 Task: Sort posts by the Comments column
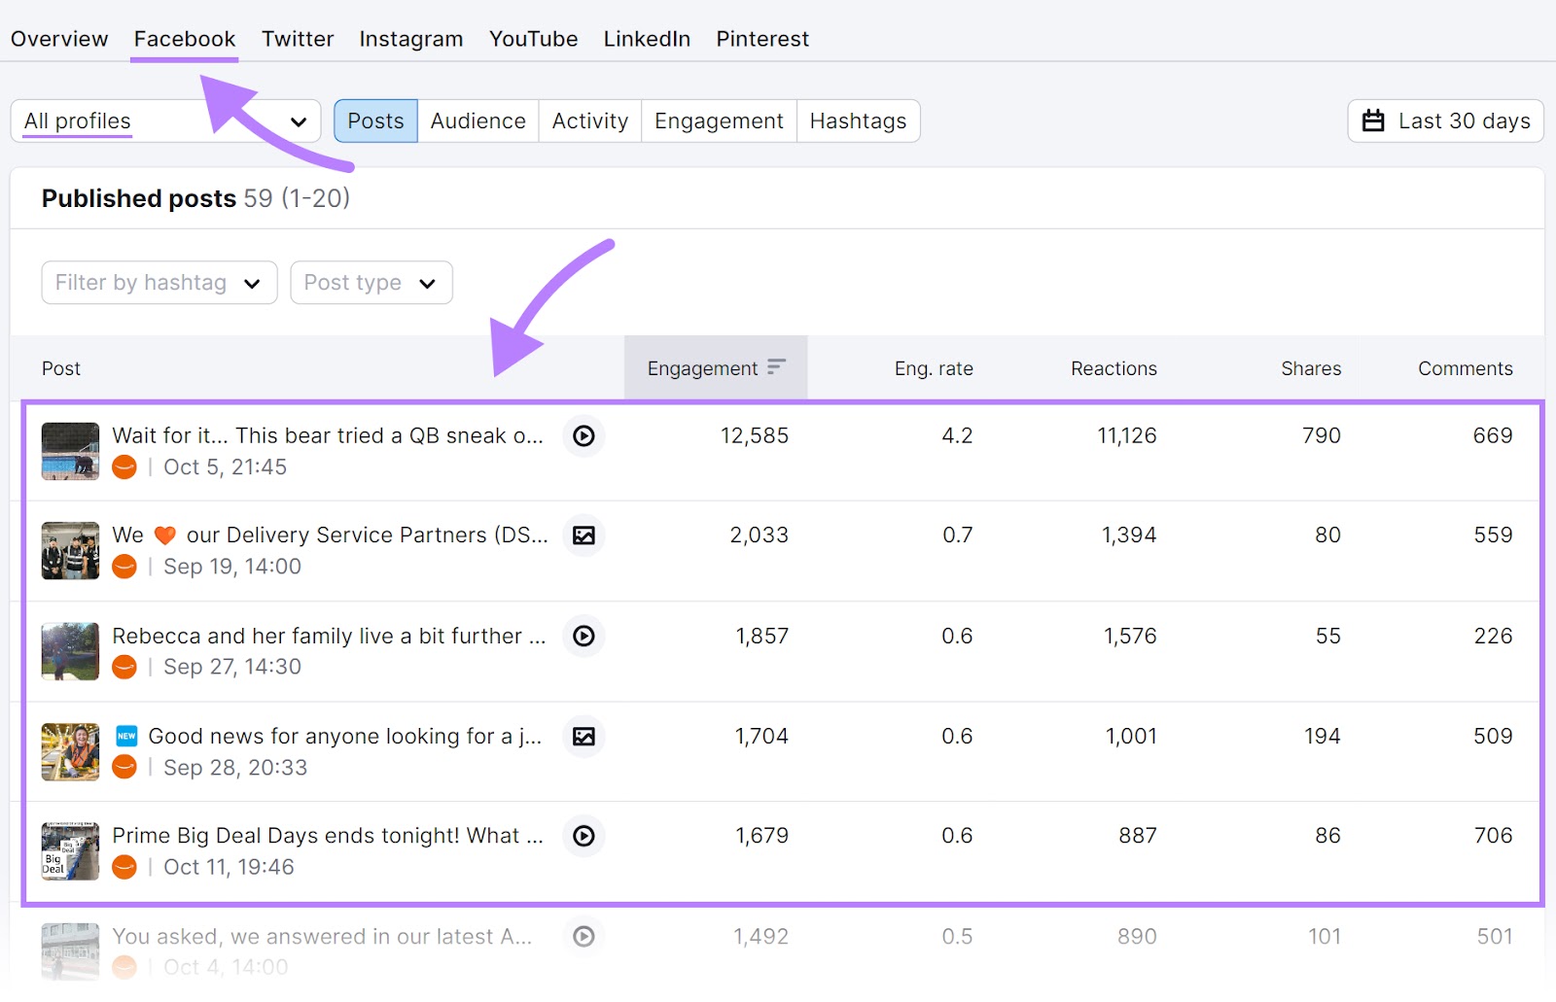[1465, 367]
